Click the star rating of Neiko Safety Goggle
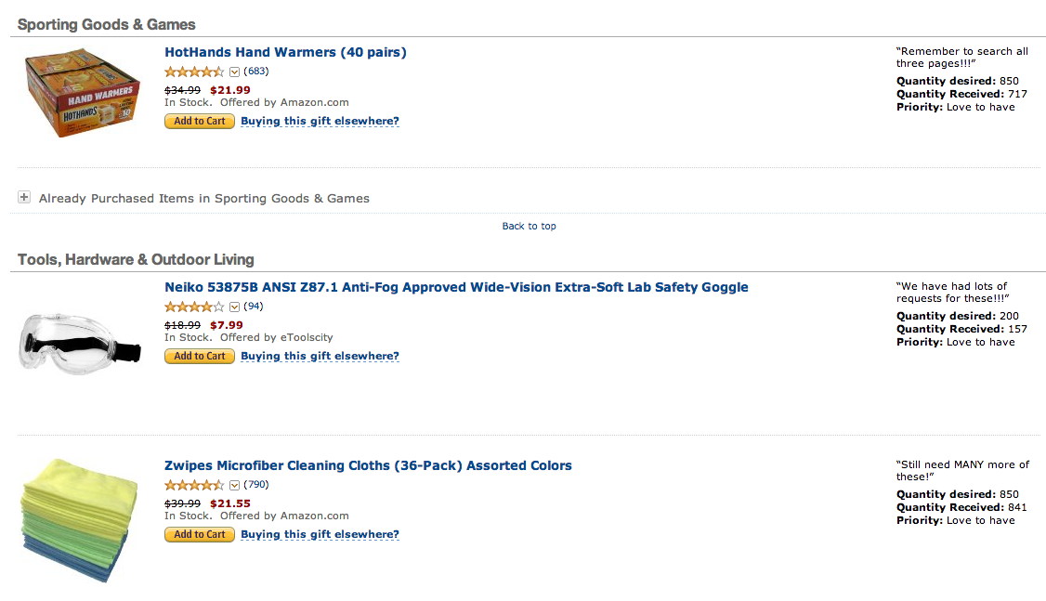This screenshot has height=601, width=1046. (x=194, y=307)
